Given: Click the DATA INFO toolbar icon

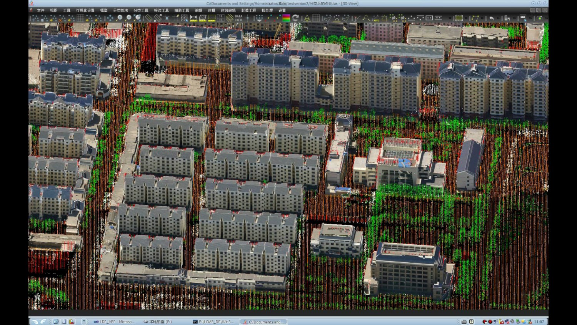Looking at the screenshot, I should (238, 18).
